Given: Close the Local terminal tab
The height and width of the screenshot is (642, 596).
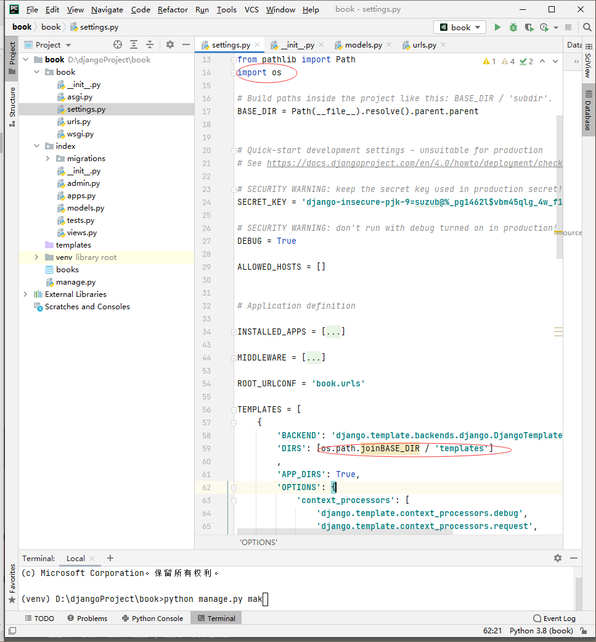Looking at the screenshot, I should coord(92,559).
